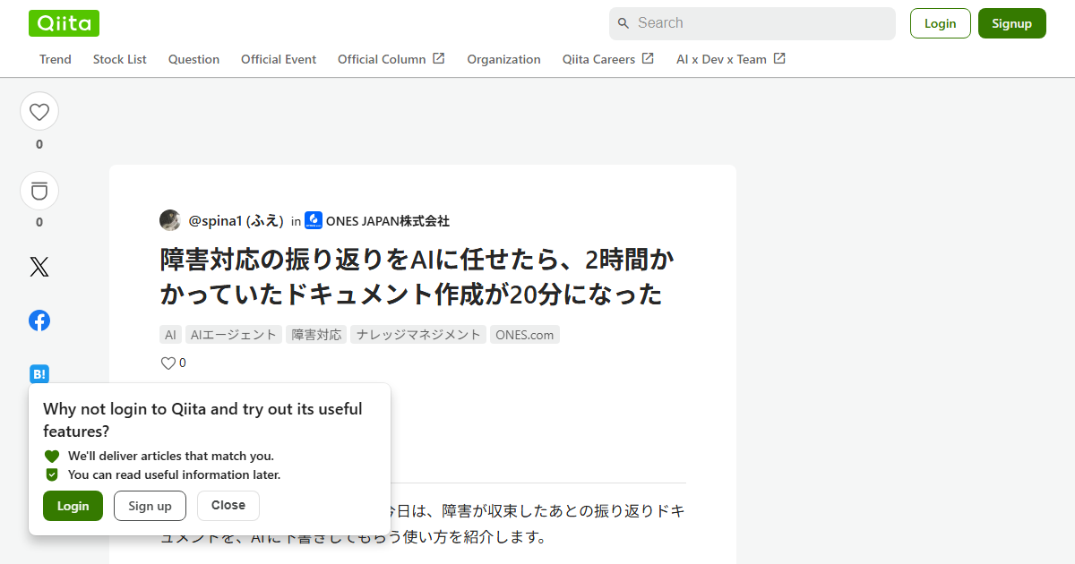Click Sign up in the popup
The height and width of the screenshot is (564, 1075).
(x=150, y=506)
